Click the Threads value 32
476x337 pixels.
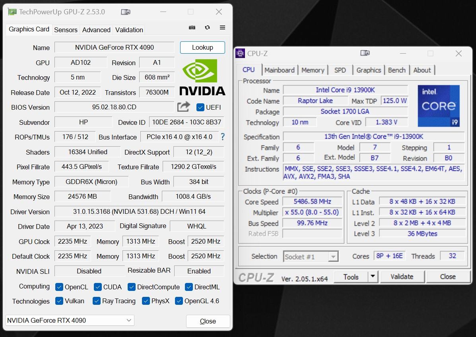click(452, 256)
